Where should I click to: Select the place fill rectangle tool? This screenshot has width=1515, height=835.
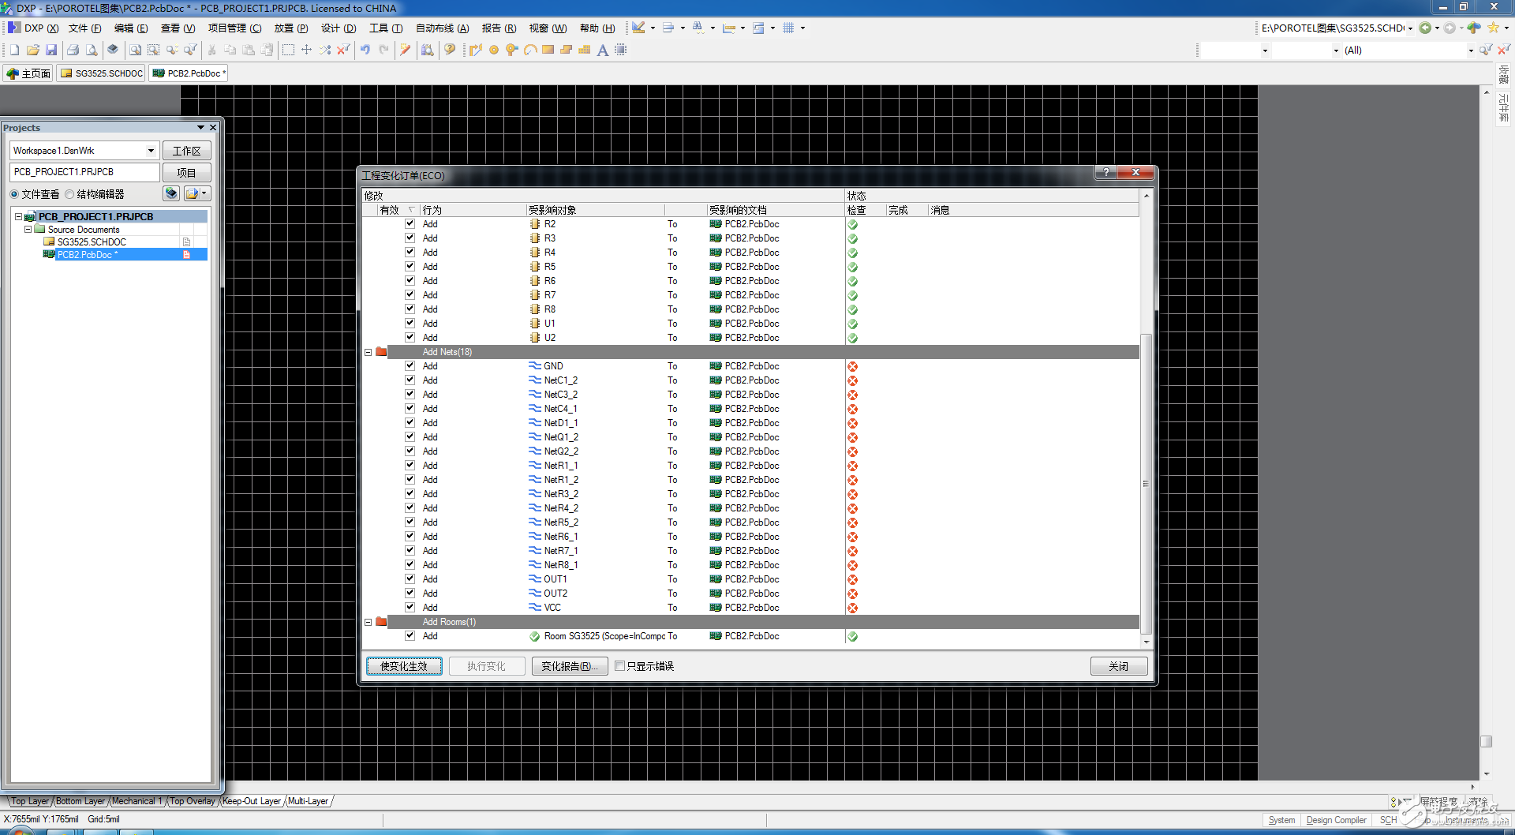(548, 50)
